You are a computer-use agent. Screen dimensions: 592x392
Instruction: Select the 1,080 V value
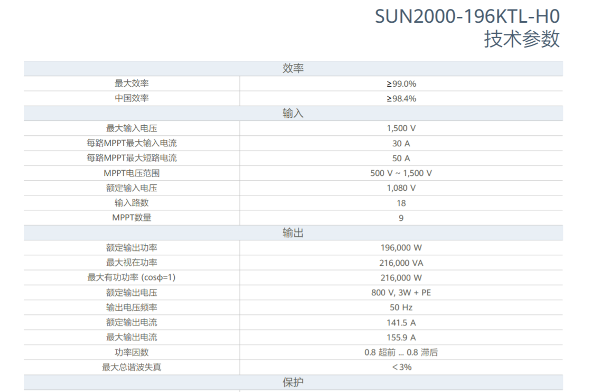401,188
